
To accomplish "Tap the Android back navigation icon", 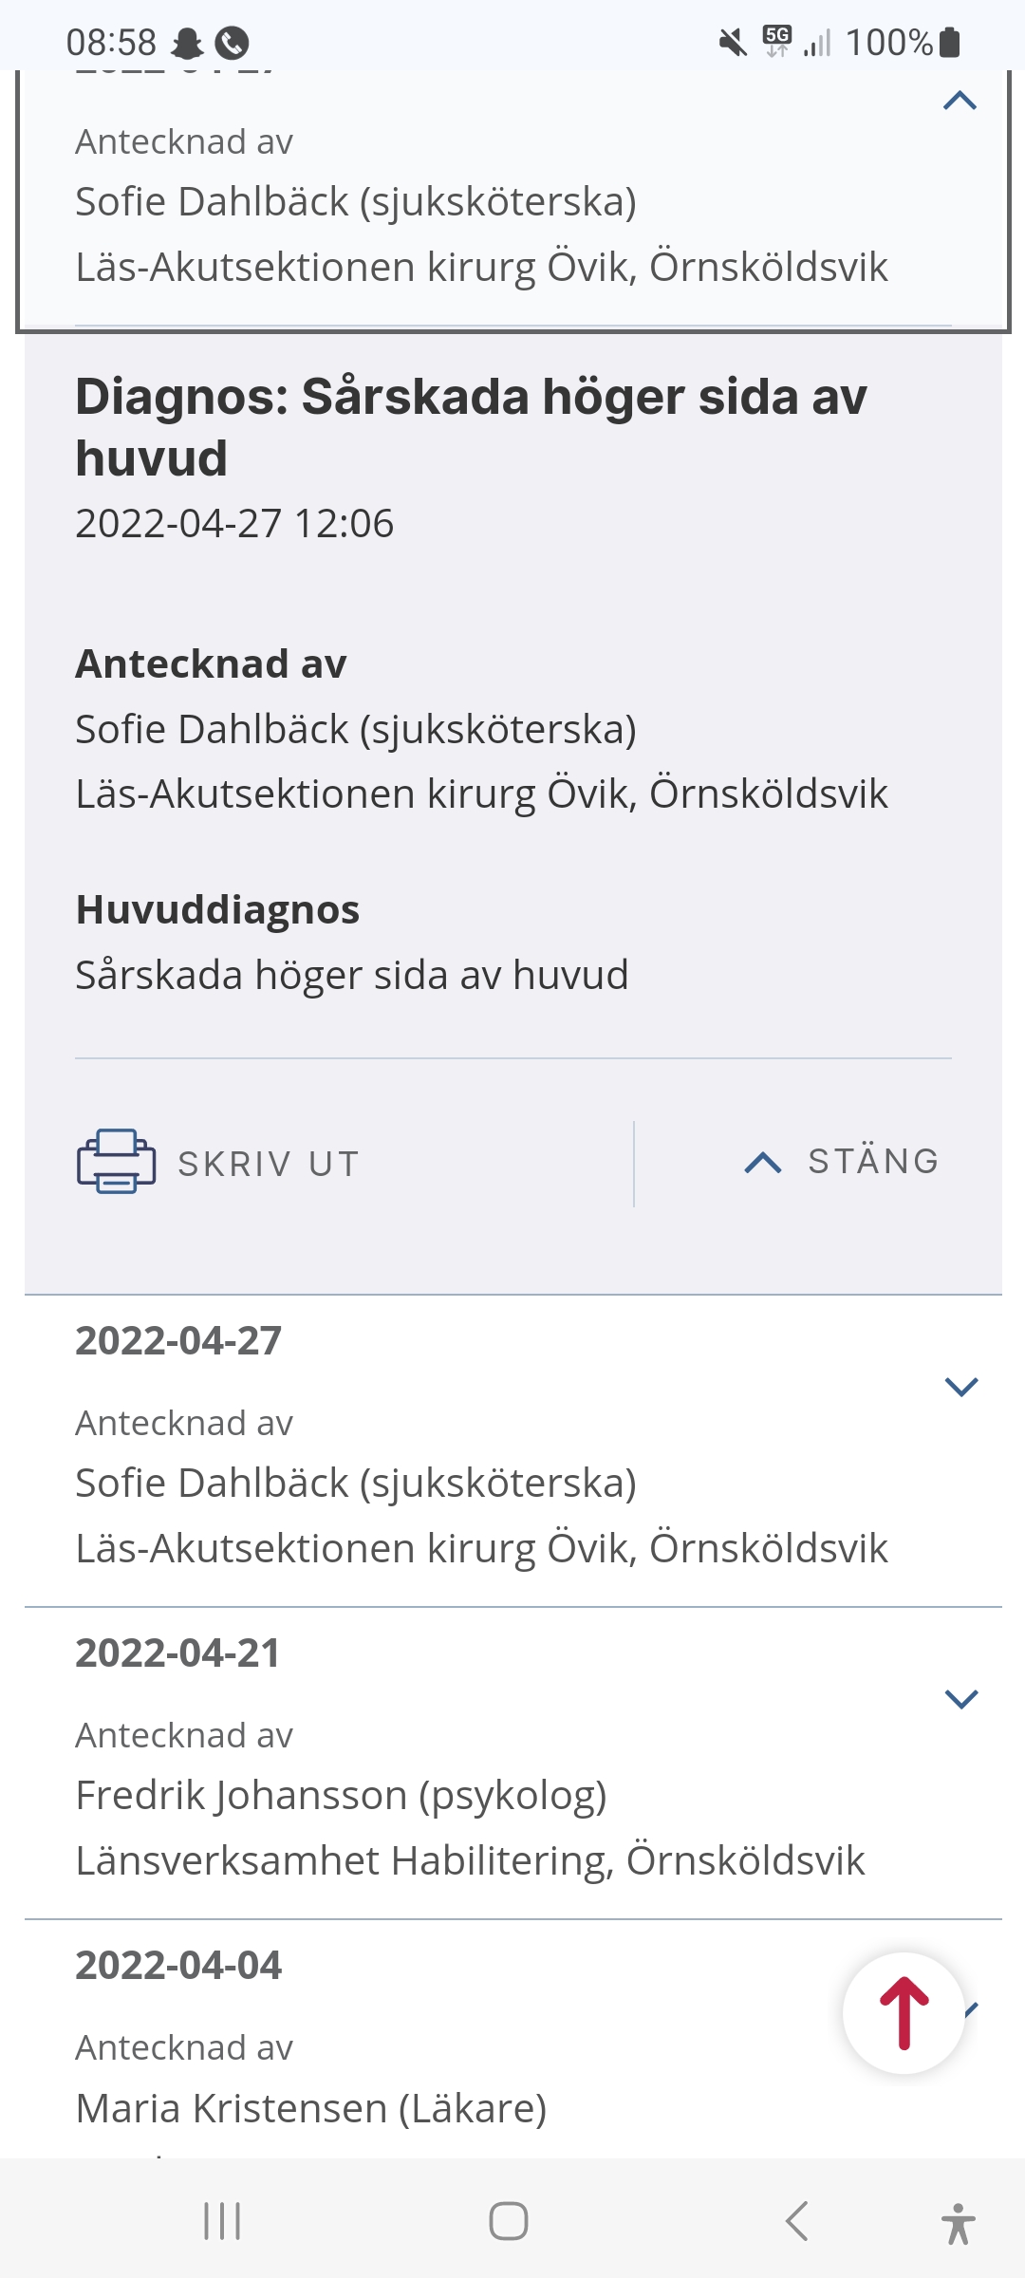I will coord(797,2221).
